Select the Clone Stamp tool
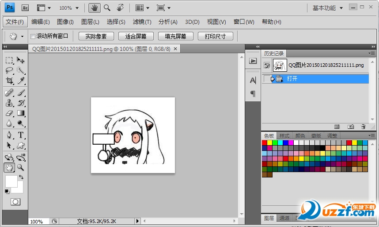The height and width of the screenshot is (227, 379). click(9, 103)
